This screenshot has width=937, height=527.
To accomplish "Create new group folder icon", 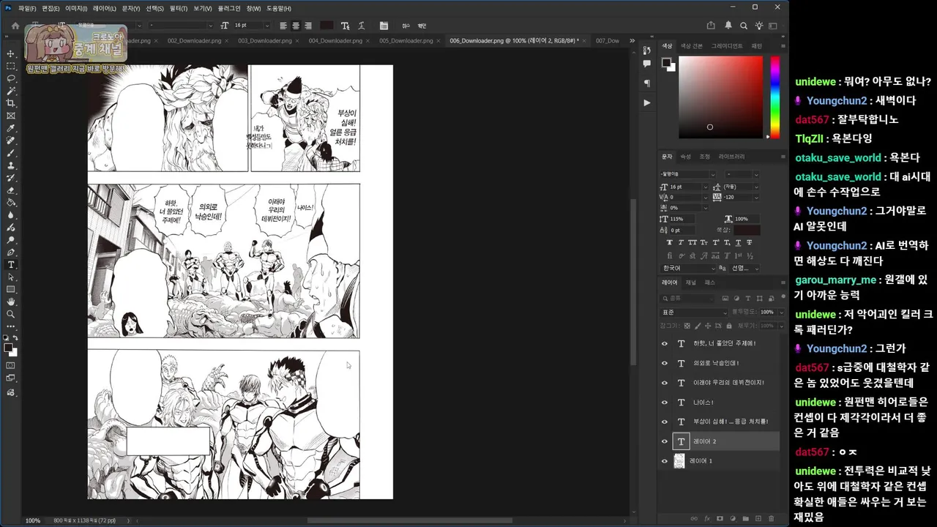I will pyautogui.click(x=746, y=519).
